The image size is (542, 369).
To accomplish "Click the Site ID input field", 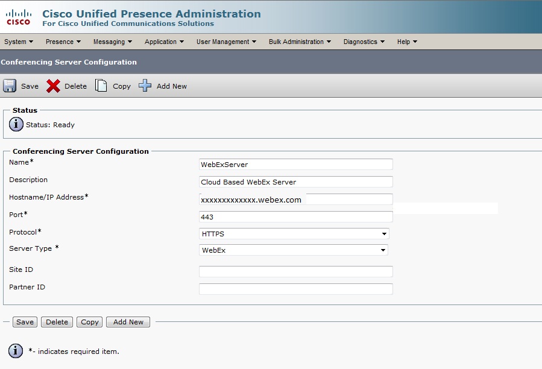I will (x=295, y=271).
